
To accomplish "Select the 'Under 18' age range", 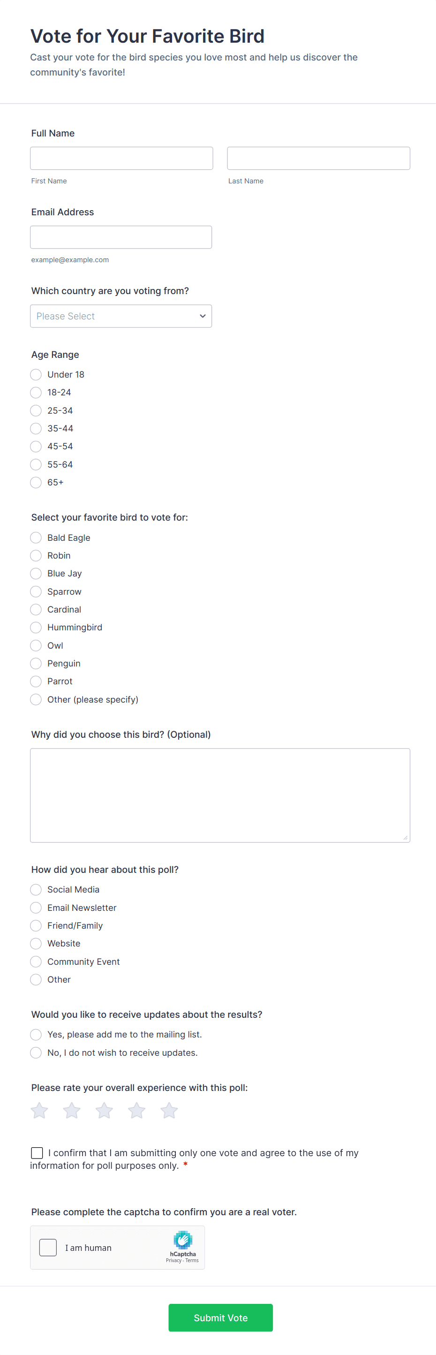I will (x=35, y=374).
